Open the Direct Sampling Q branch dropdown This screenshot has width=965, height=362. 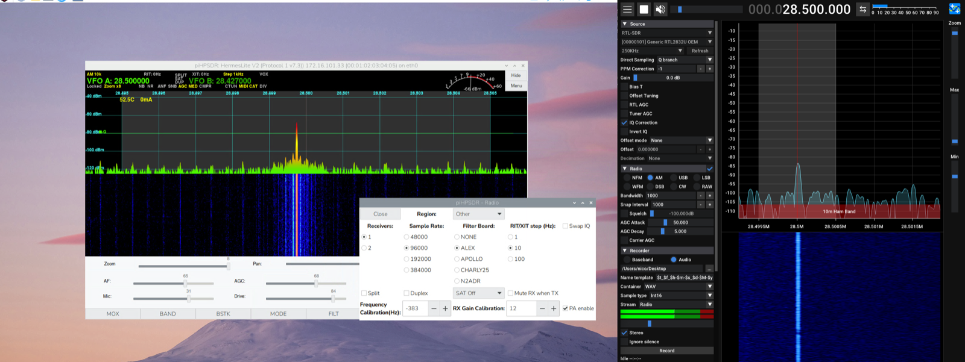coord(685,60)
